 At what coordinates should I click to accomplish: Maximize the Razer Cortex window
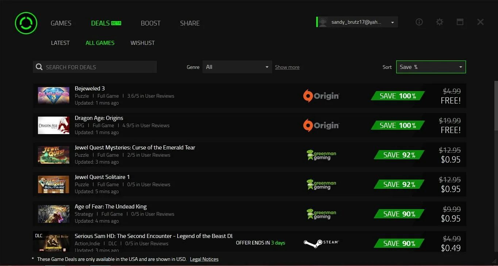click(460, 22)
